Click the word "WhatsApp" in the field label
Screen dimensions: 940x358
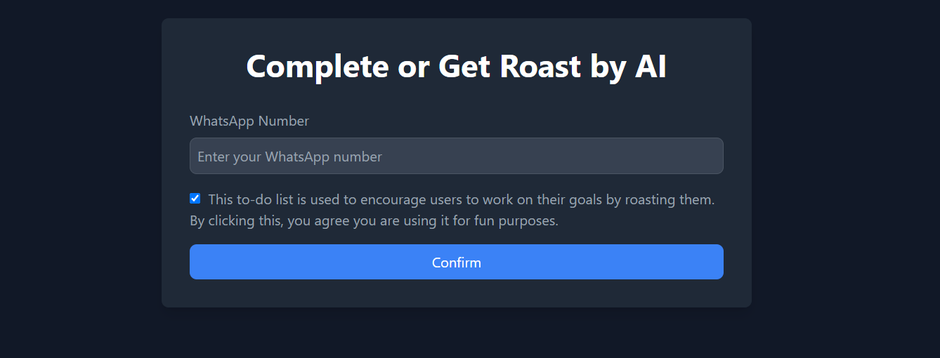222,121
